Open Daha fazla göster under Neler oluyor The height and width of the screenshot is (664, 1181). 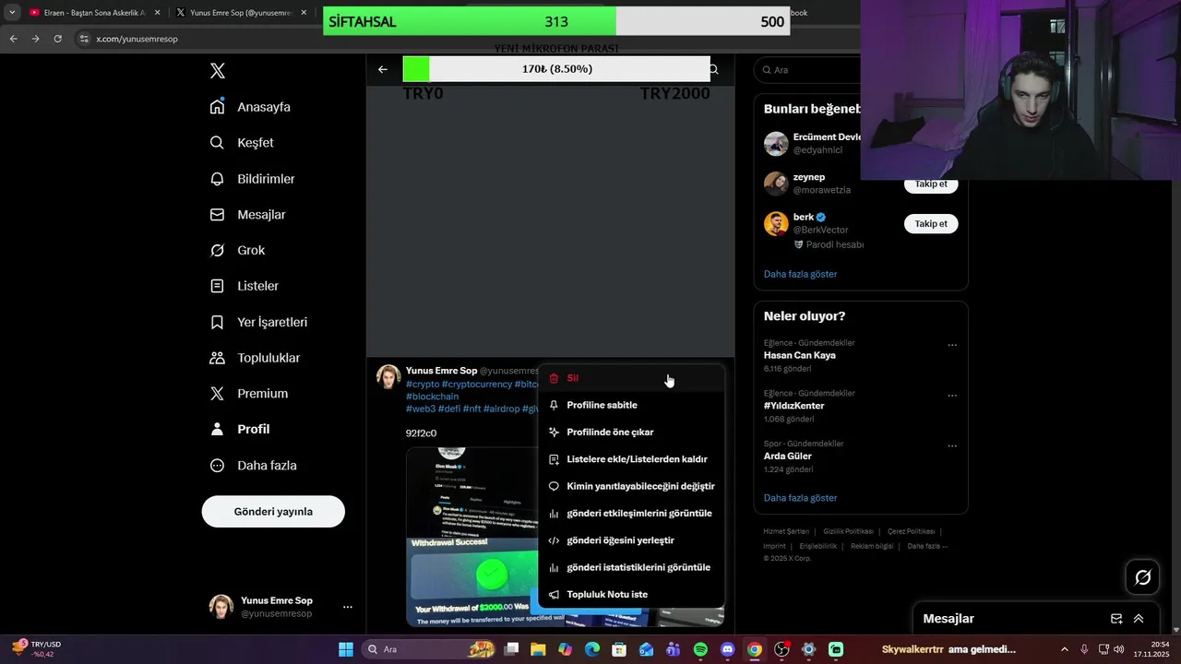tap(800, 498)
